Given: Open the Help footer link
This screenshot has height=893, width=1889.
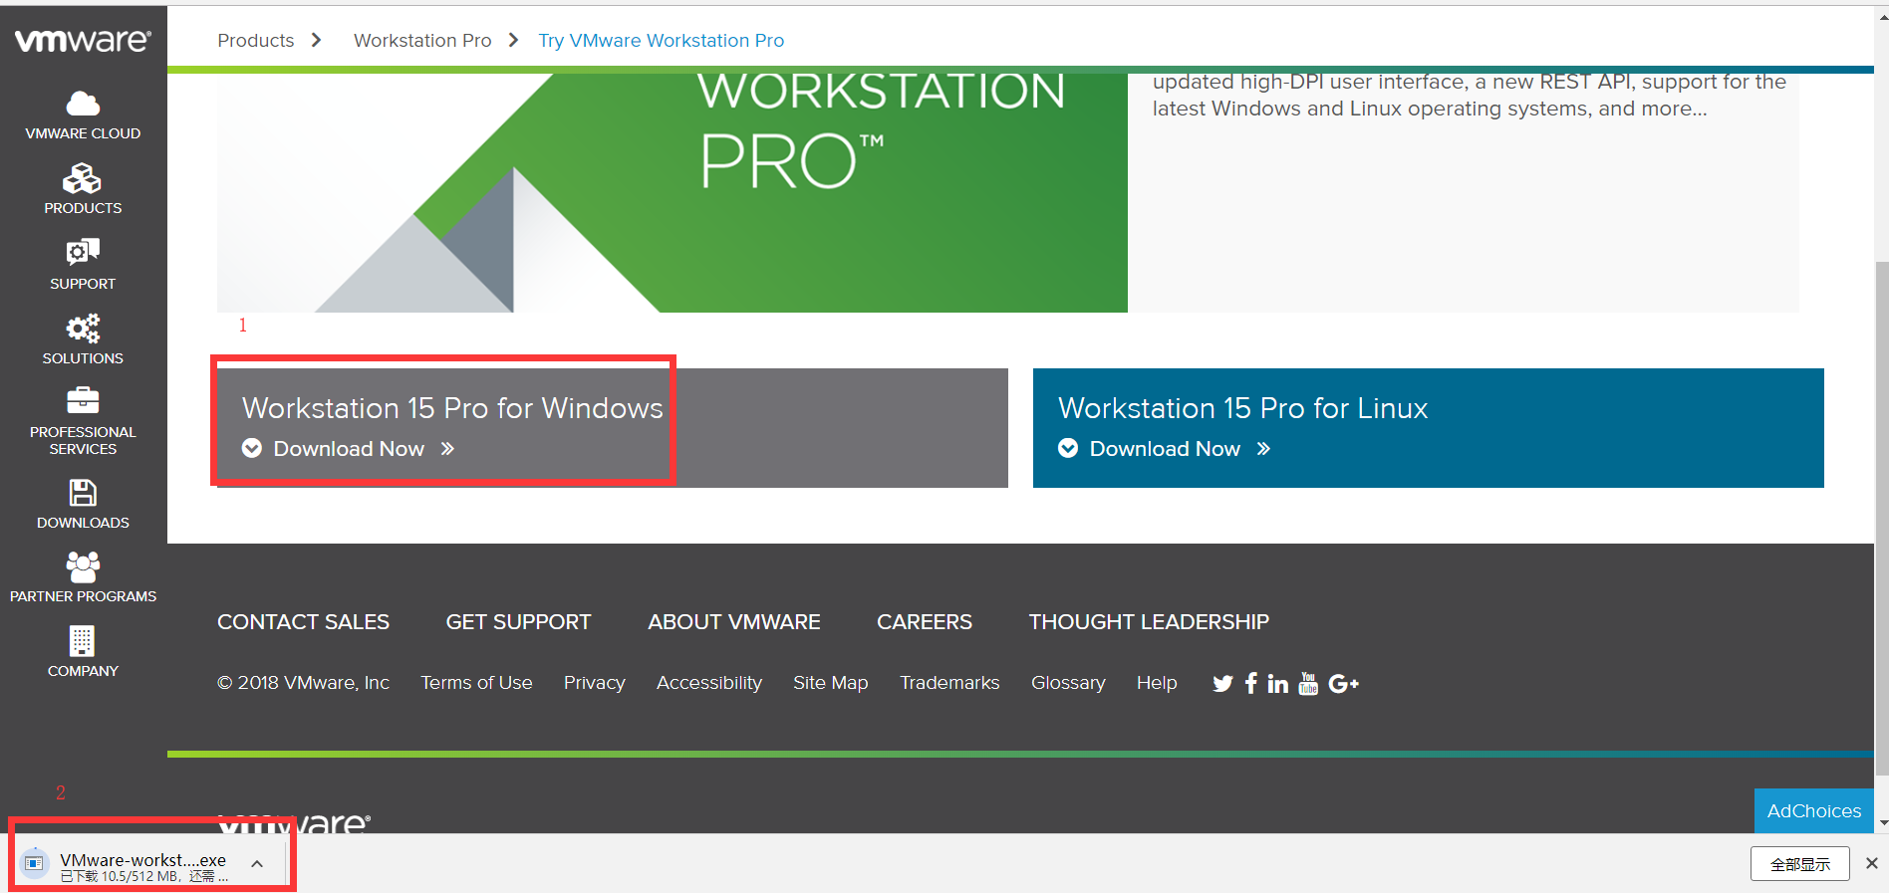Looking at the screenshot, I should [1157, 683].
